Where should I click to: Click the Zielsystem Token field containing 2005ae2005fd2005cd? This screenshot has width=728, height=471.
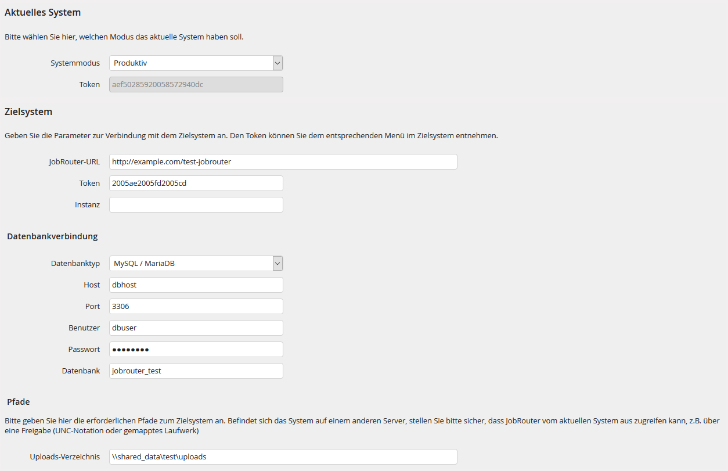196,184
